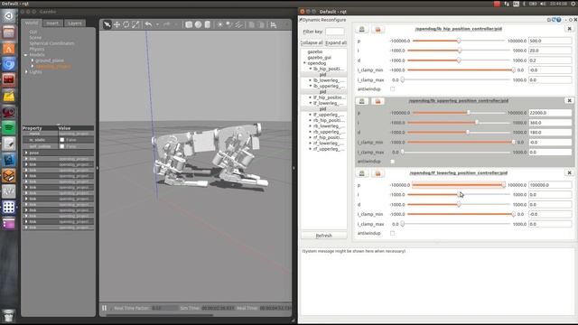
Task: Select Scene in the Gazebo world tree
Action: pyautogui.click(x=35, y=38)
